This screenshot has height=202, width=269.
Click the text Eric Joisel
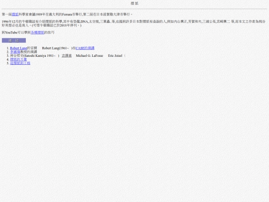coord(115,56)
